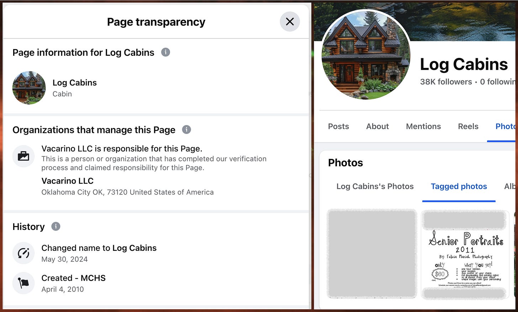Screen dimensions: 518x312
Task: Click the Vacarino LLC organization name
Action: click(x=67, y=181)
